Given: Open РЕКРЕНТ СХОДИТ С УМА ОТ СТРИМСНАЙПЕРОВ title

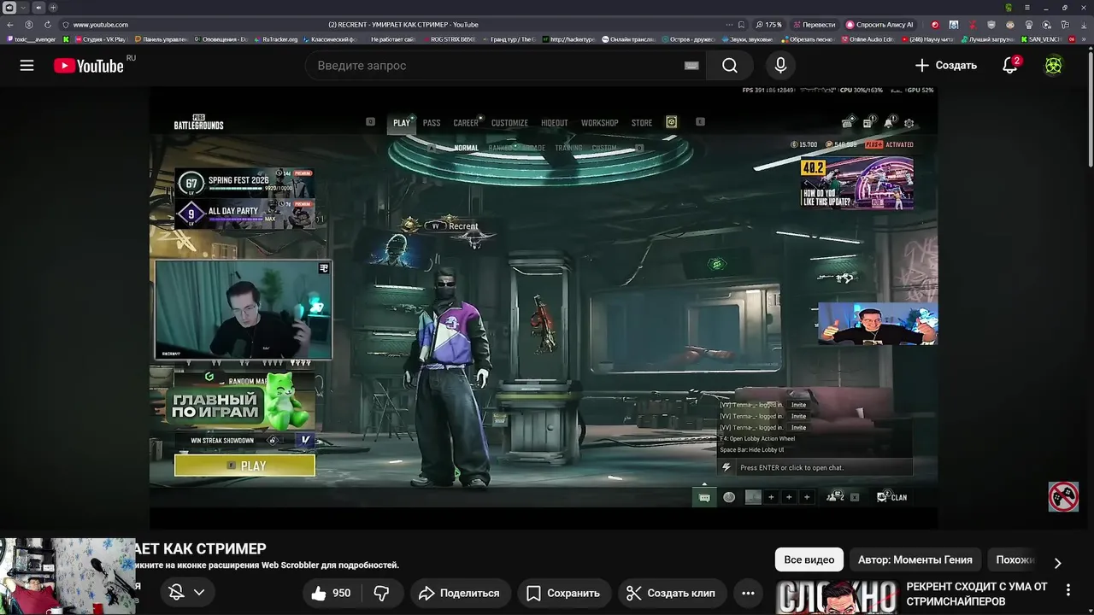Looking at the screenshot, I should (x=976, y=594).
